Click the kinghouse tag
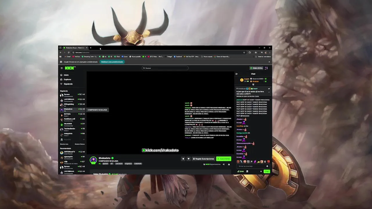This screenshot has height=209, width=372. [128, 164]
